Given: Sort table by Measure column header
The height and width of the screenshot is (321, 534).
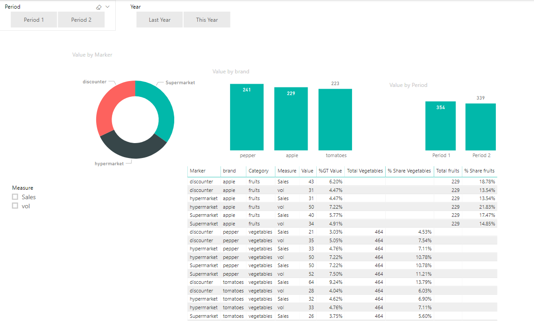Looking at the screenshot, I should click(x=287, y=171).
